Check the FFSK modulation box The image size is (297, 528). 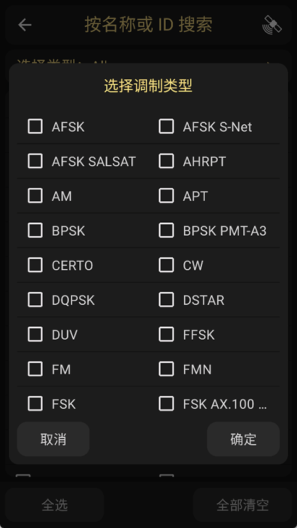point(166,334)
